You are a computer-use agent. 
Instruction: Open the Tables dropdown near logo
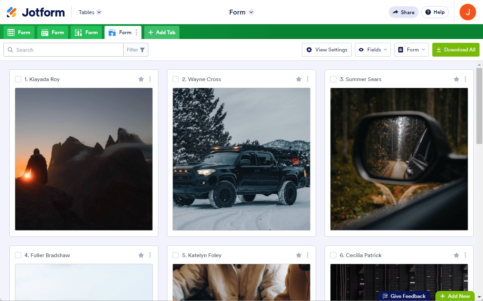coord(90,12)
